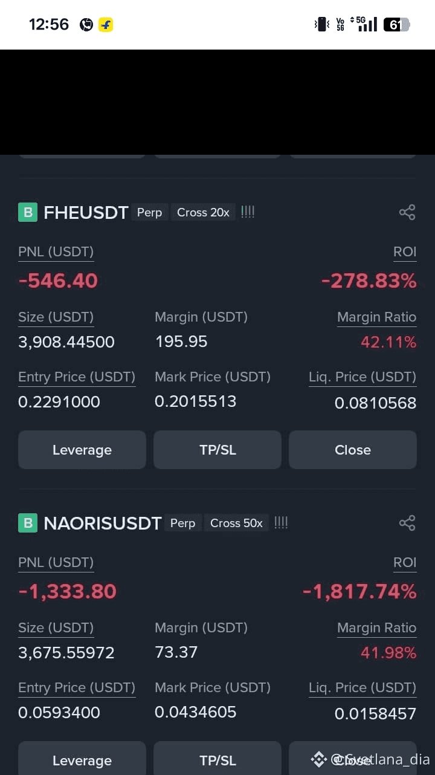Viewport: 435px width, 775px height.
Task: Tap Margin Ratio label for NAORISUSDT
Action: tap(376, 628)
